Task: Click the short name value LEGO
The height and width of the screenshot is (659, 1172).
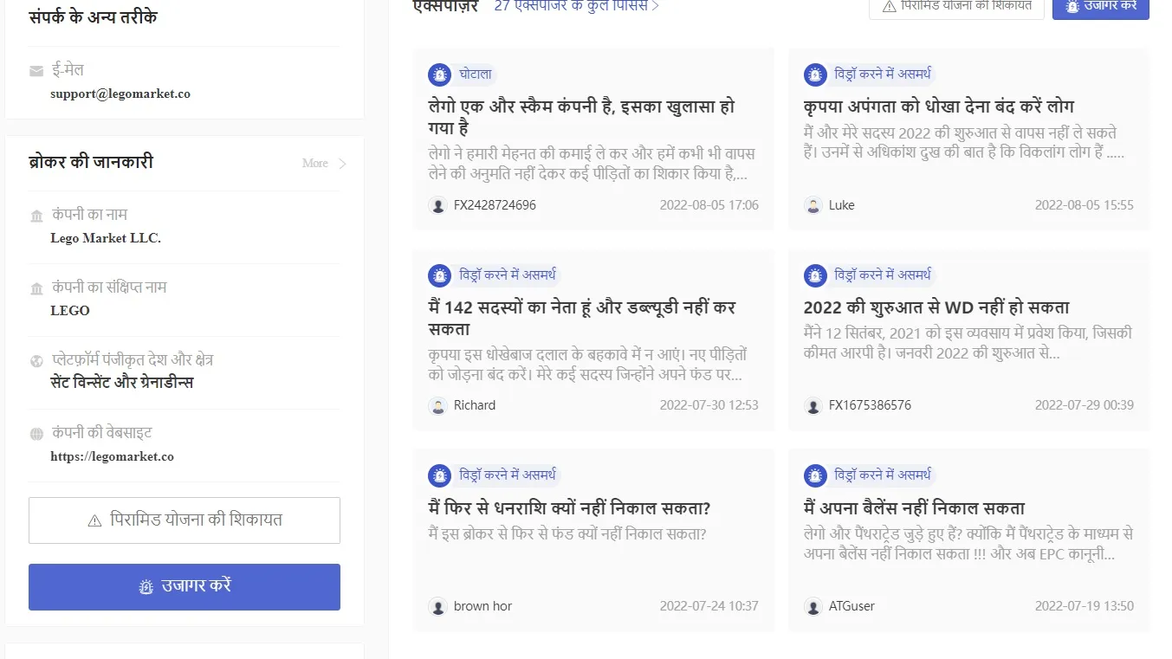Action: coord(70,311)
